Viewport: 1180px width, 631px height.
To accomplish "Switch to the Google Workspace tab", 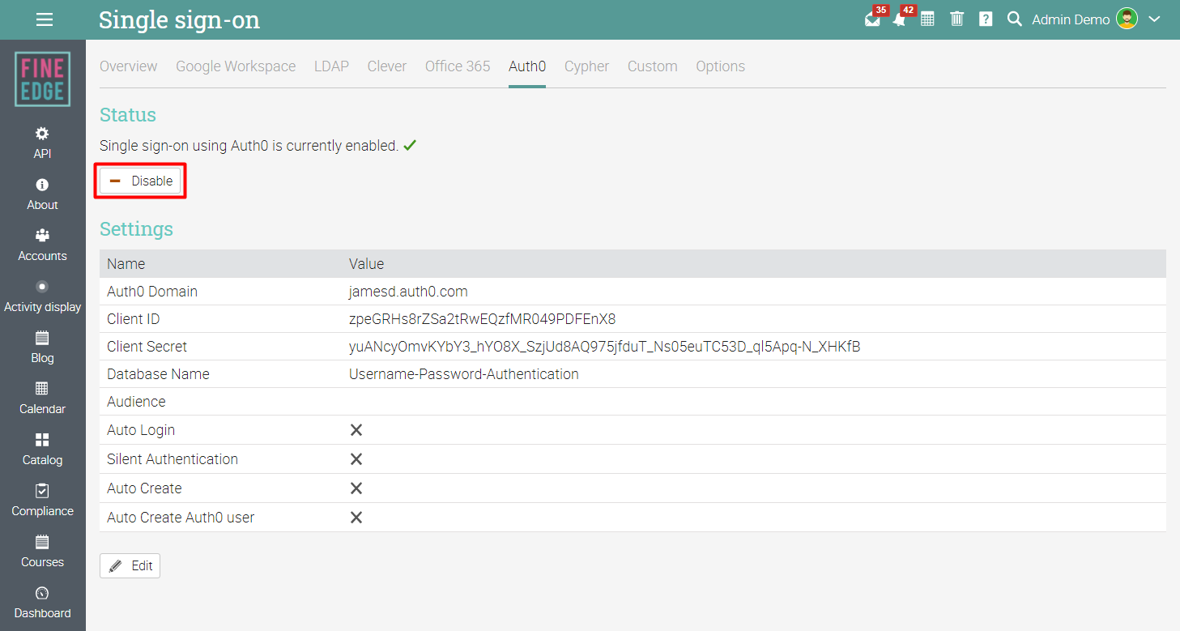I will (x=236, y=66).
